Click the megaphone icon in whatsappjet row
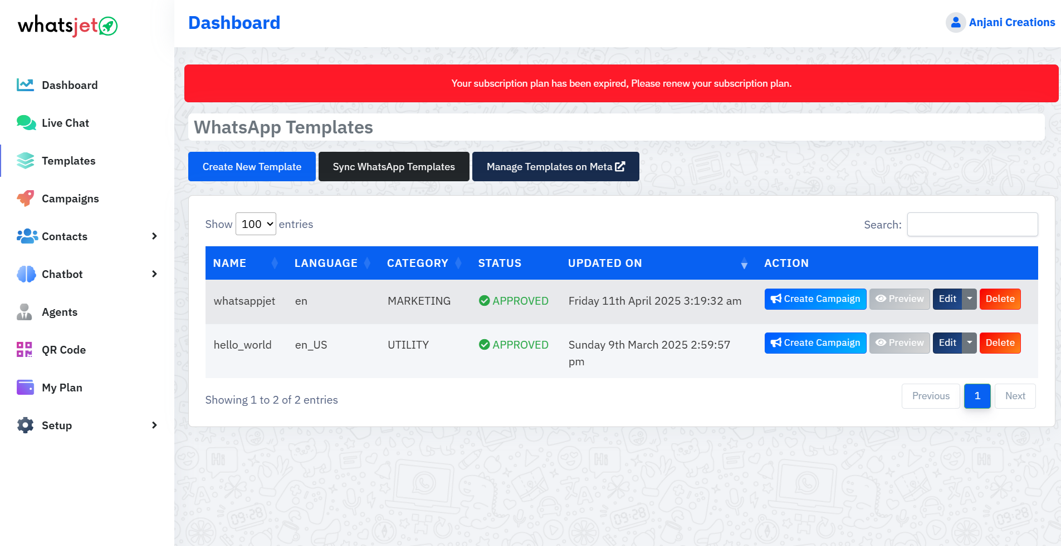Screen dimensions: 1061x546 (776, 299)
